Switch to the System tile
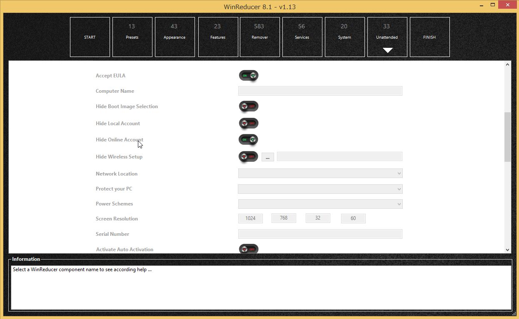519x319 pixels. coord(344,37)
